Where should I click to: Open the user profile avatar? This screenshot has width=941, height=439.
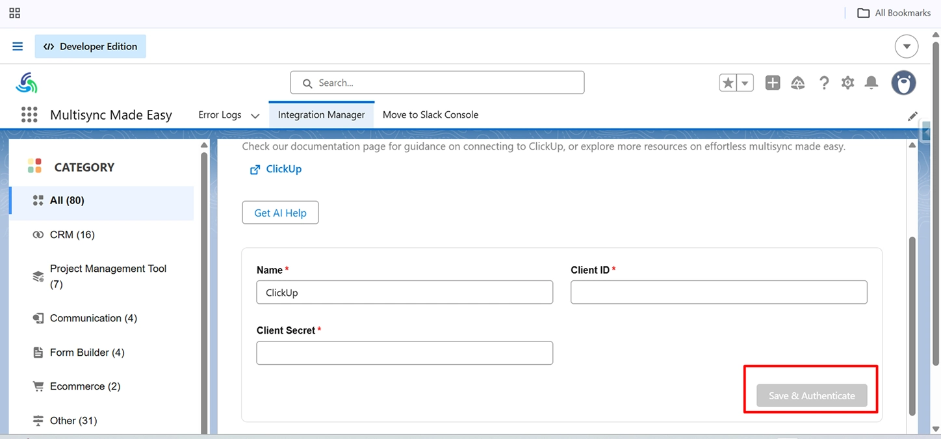903,83
